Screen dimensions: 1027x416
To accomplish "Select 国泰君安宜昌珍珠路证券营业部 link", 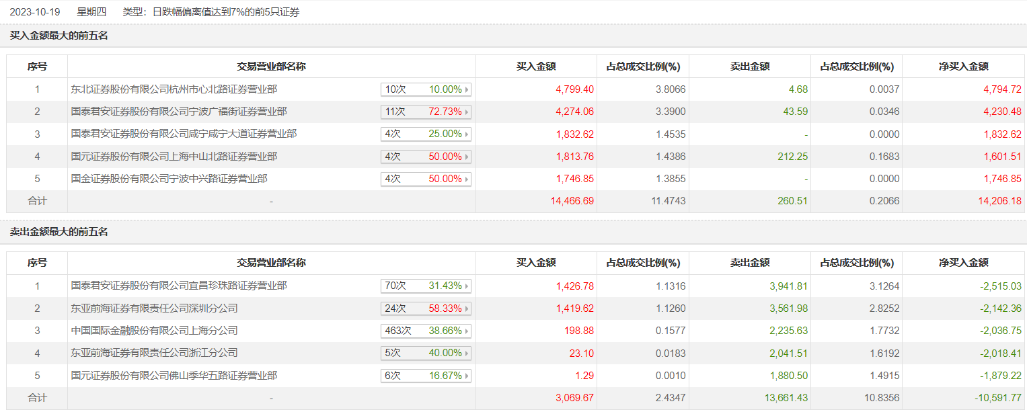I will [179, 286].
